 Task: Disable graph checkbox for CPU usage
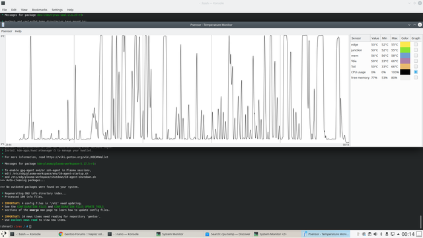point(416,72)
